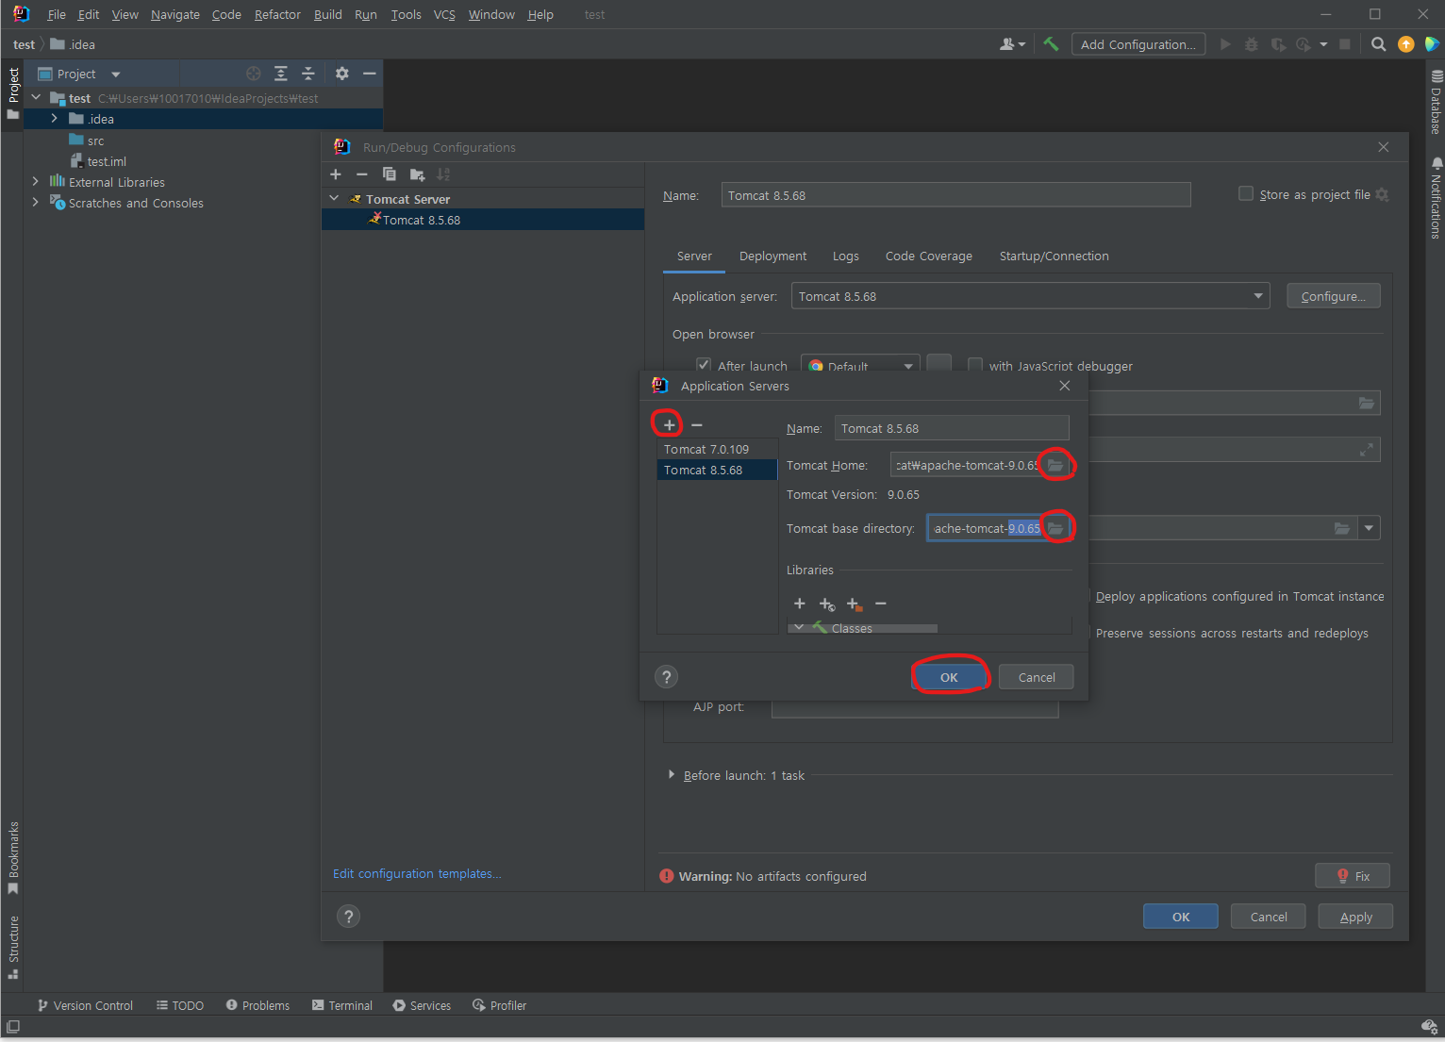Open Project panel gear options
Screen dimensions: 1445x1042
click(x=342, y=74)
